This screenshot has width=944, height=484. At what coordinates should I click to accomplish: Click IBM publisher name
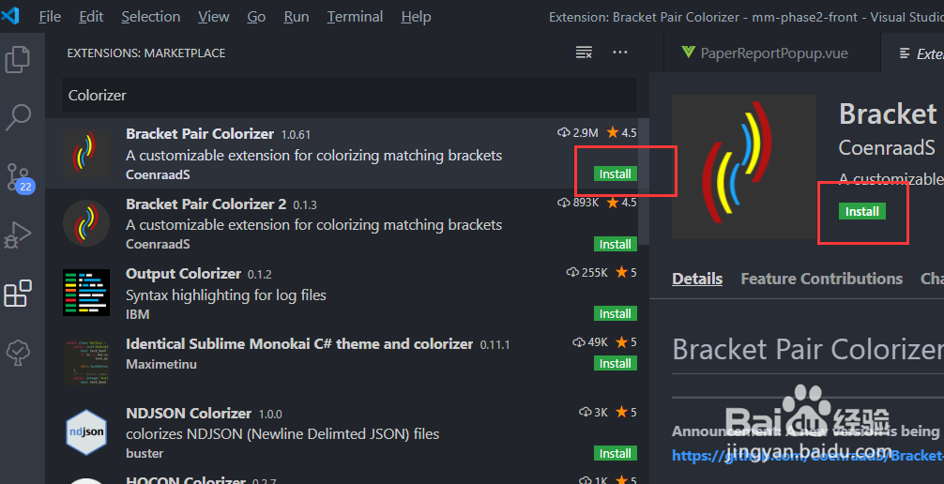tap(137, 314)
